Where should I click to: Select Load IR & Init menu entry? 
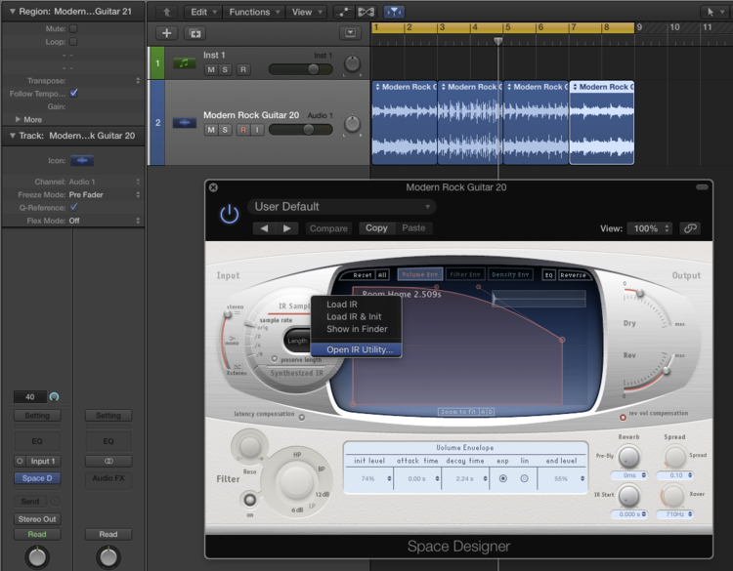tap(354, 317)
